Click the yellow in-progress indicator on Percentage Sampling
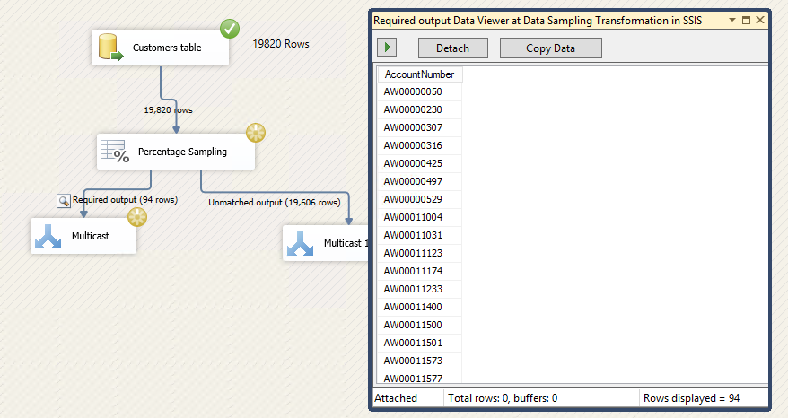788x418 pixels. coord(256,134)
